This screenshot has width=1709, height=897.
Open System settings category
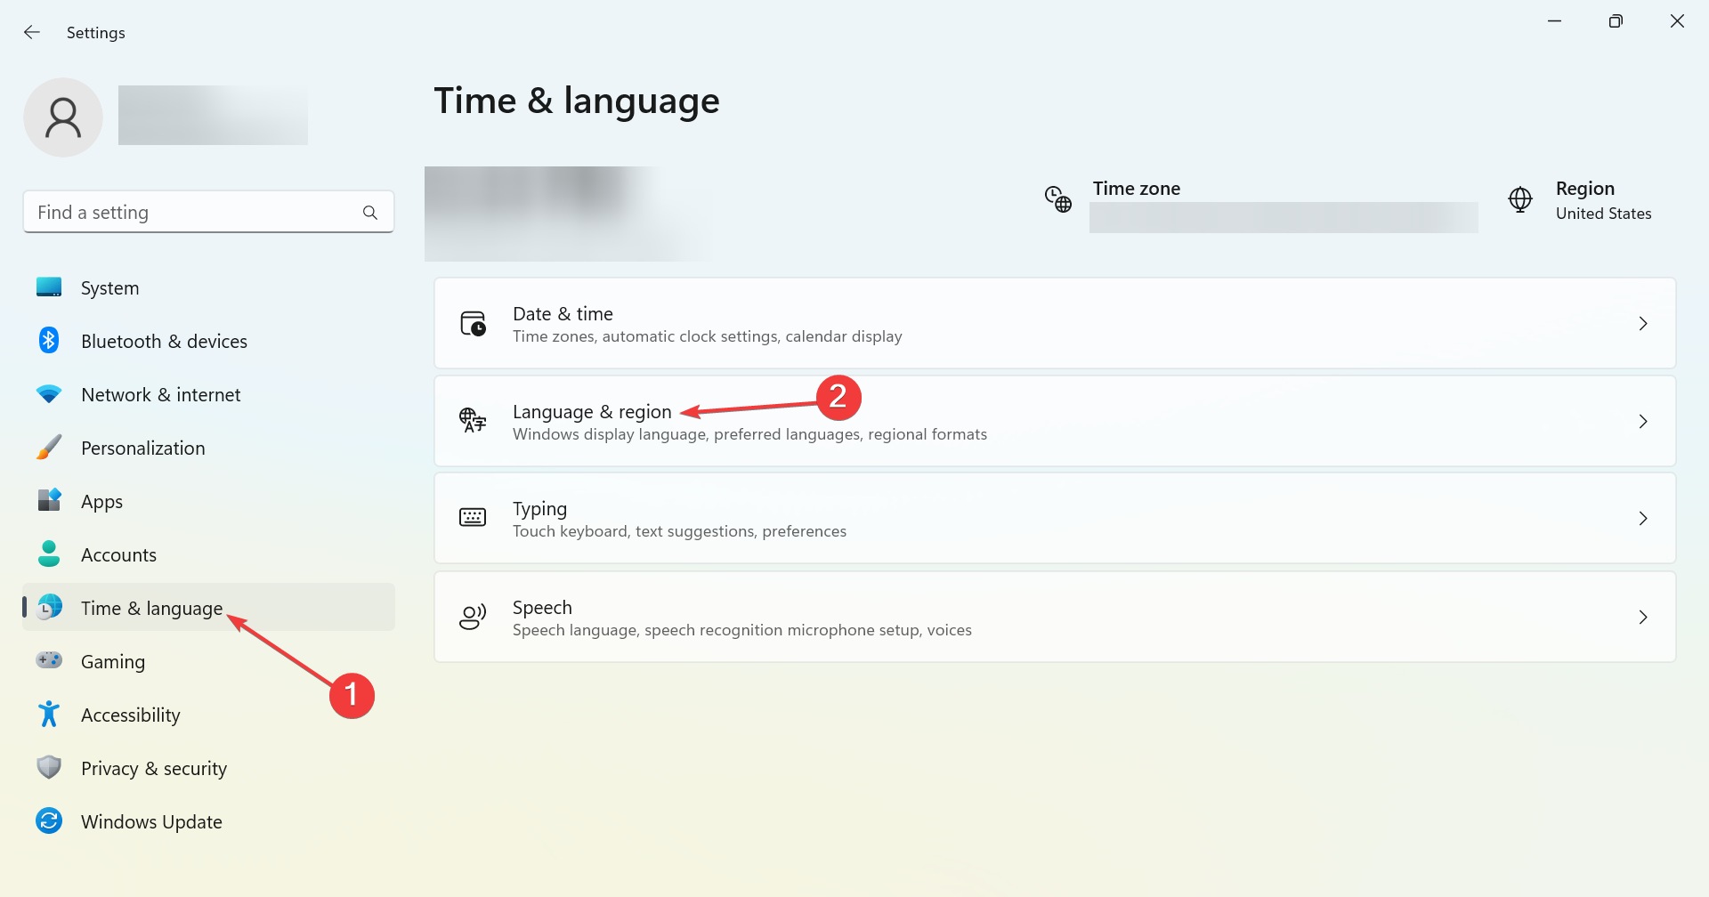click(x=208, y=287)
